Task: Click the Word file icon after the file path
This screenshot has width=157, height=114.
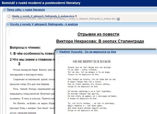Action: (118, 19)
